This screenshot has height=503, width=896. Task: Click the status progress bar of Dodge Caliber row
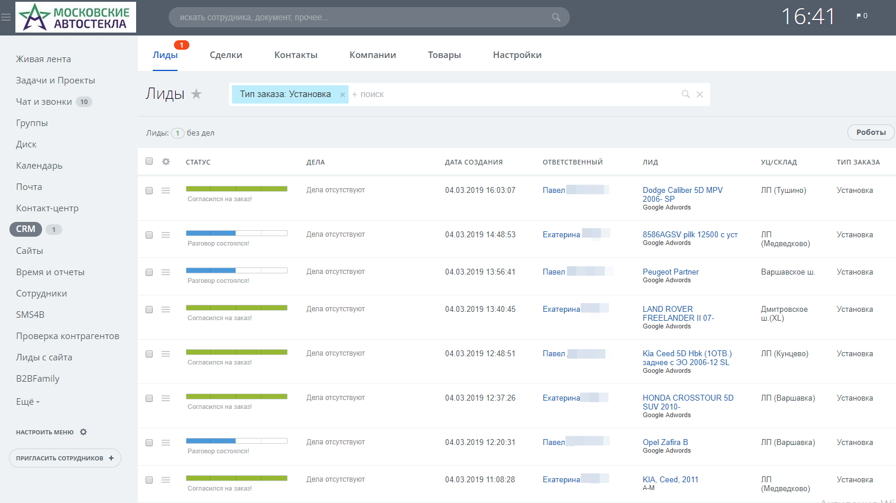(x=237, y=189)
